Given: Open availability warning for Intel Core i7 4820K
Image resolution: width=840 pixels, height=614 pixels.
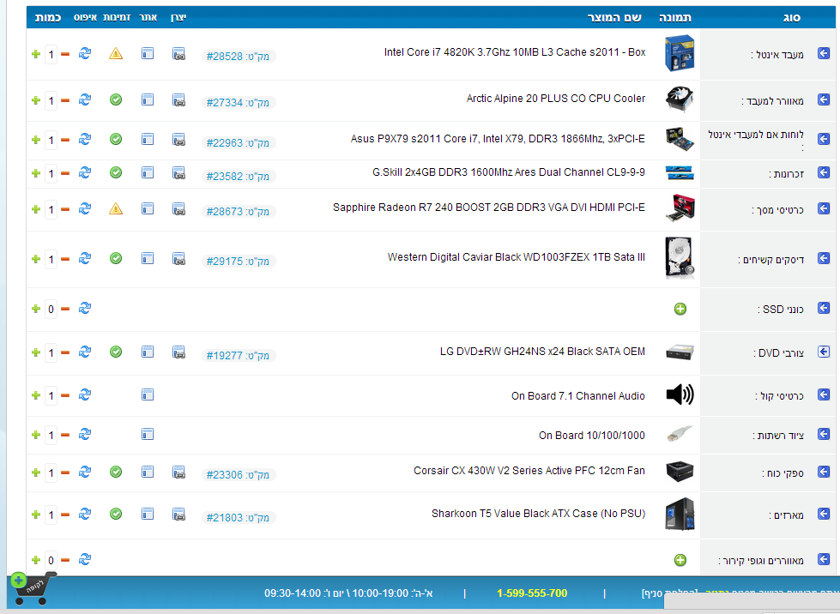Looking at the screenshot, I should point(116,53).
